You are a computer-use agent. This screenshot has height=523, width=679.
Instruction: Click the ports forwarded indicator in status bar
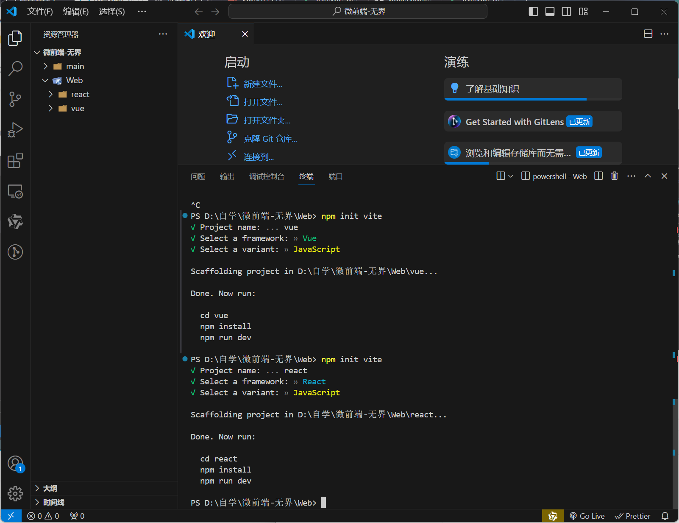tap(77, 516)
